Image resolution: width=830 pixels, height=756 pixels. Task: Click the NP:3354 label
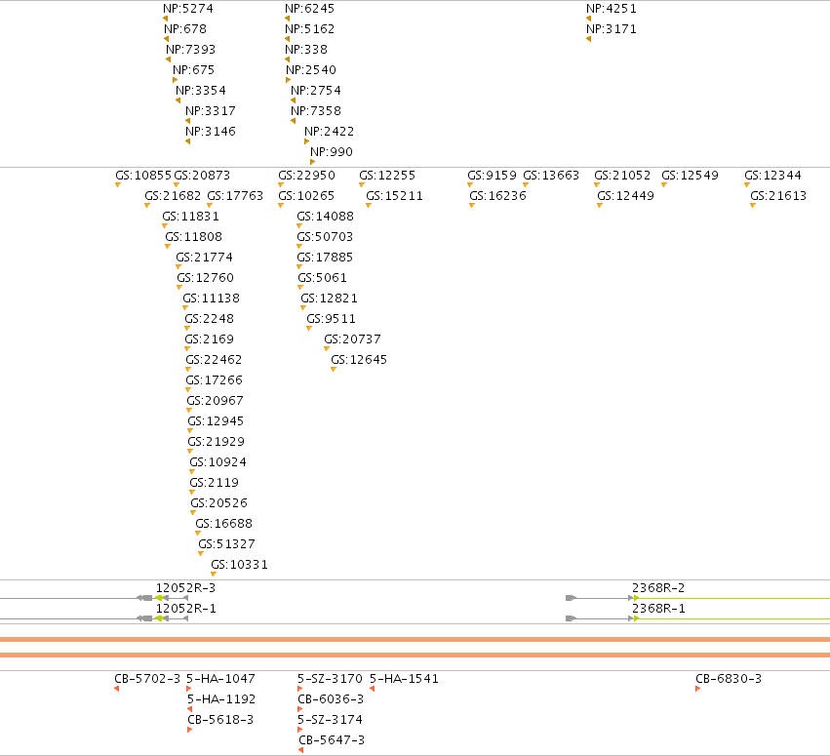point(201,91)
